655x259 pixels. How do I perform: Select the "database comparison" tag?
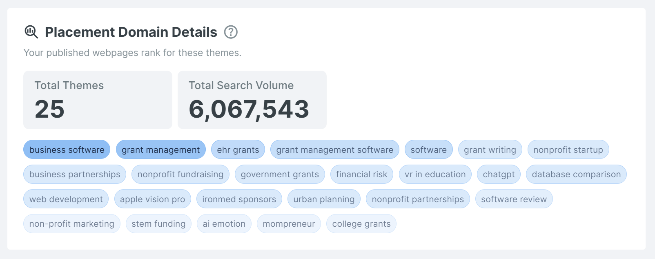point(576,174)
